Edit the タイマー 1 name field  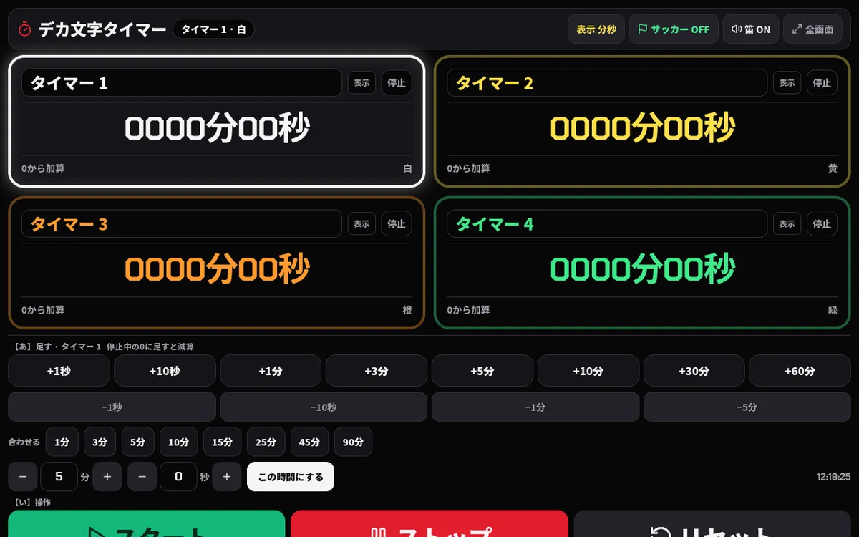[x=182, y=83]
